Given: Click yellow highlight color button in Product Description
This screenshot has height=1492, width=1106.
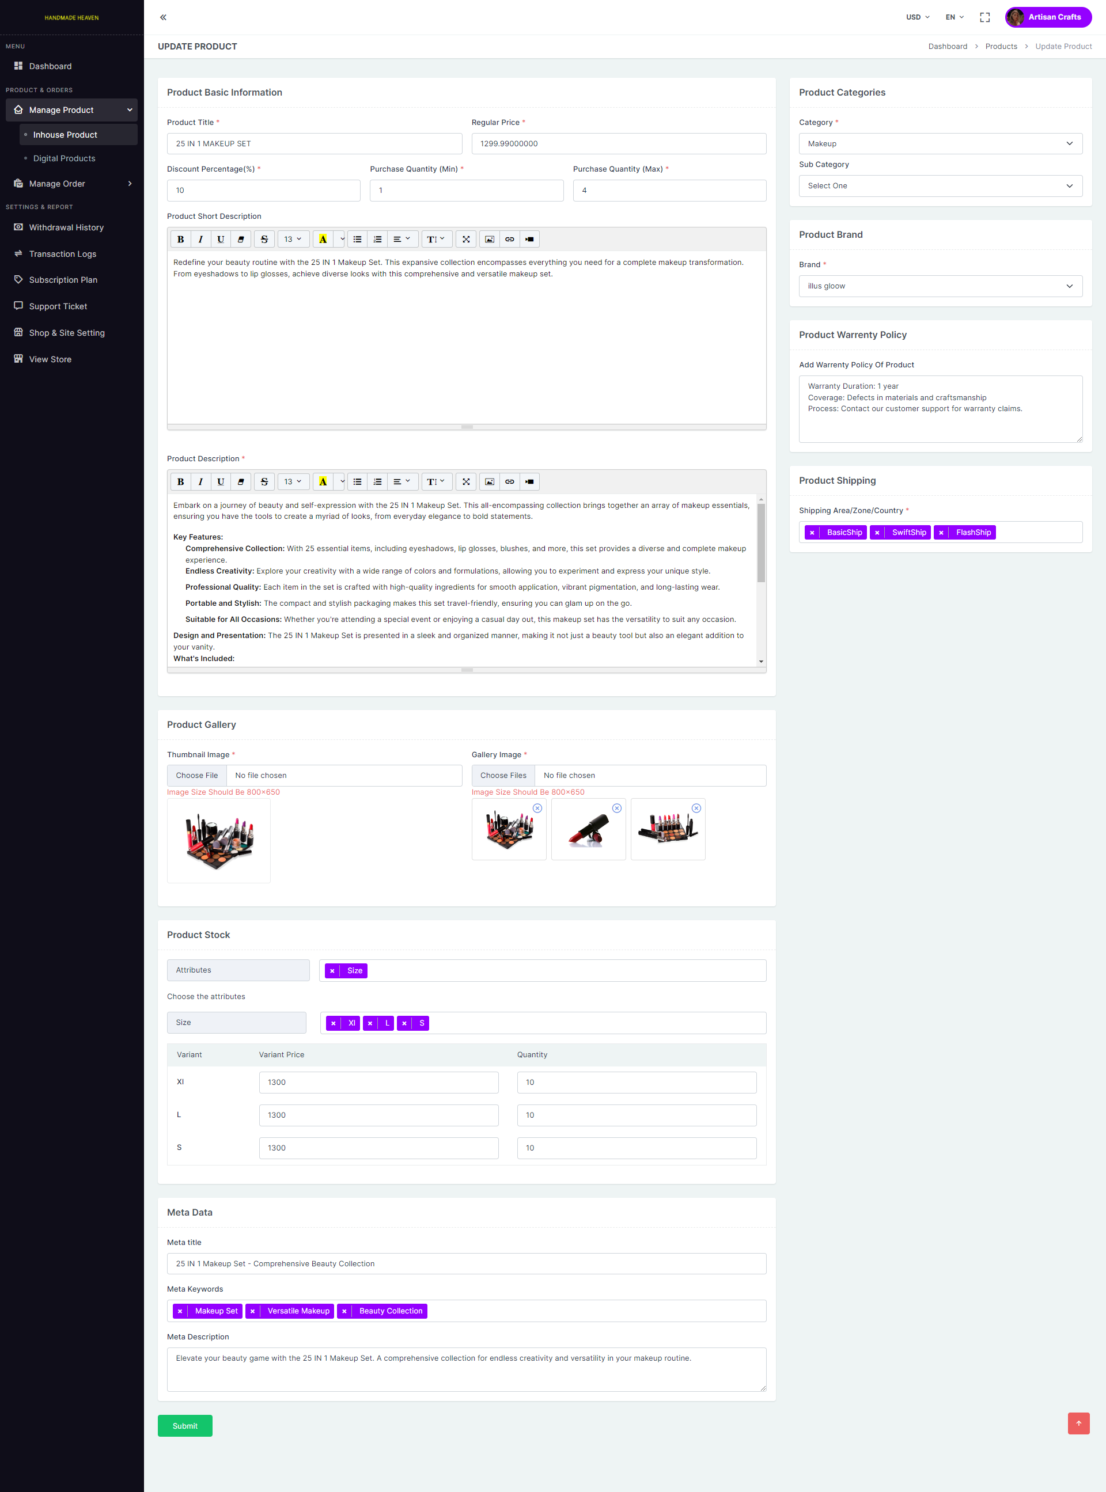Looking at the screenshot, I should point(323,482).
